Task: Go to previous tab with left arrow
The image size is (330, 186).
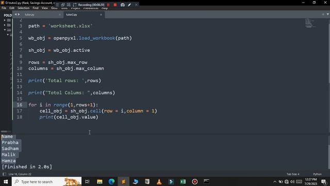Action: pos(15,14)
